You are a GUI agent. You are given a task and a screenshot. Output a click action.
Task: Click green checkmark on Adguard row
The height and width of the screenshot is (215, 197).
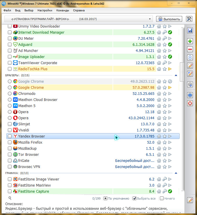coord(170,44)
